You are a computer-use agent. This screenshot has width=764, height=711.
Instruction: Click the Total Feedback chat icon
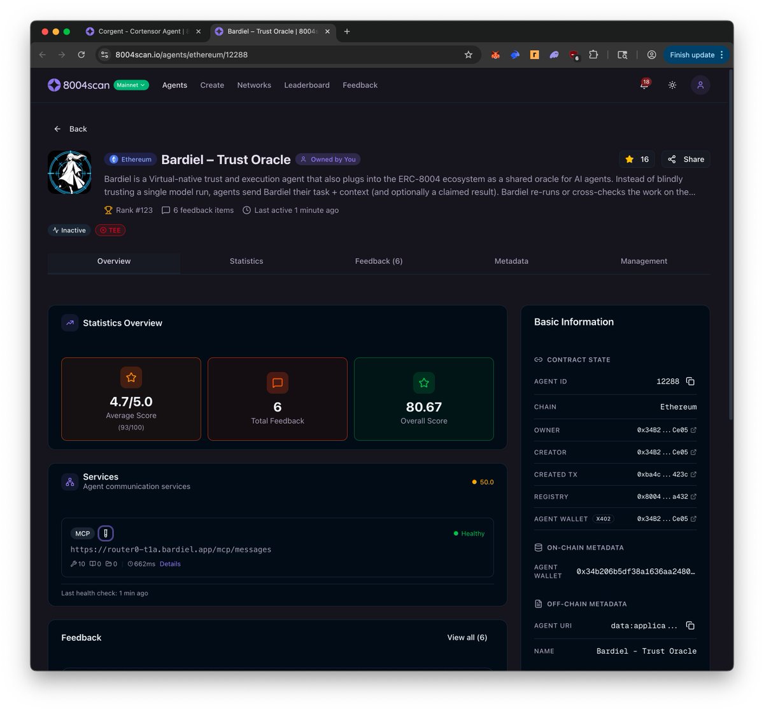(278, 383)
